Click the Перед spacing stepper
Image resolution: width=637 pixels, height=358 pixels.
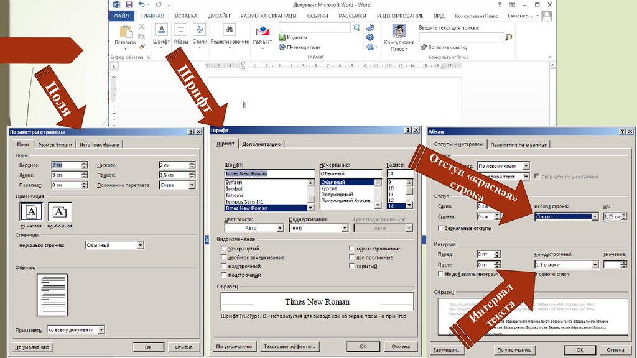click(x=497, y=254)
